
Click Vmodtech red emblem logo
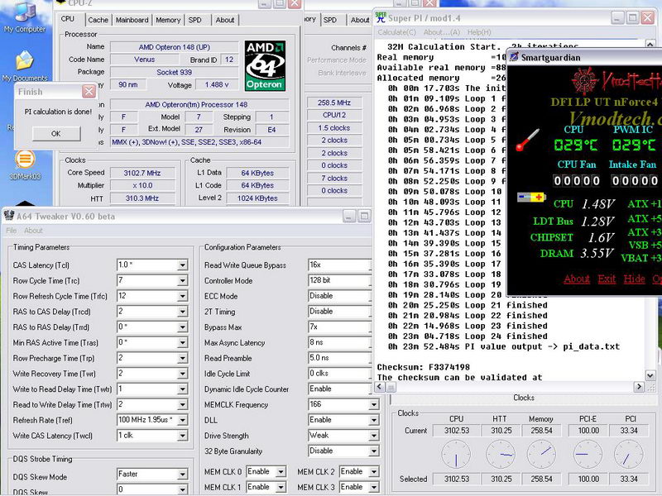[585, 80]
